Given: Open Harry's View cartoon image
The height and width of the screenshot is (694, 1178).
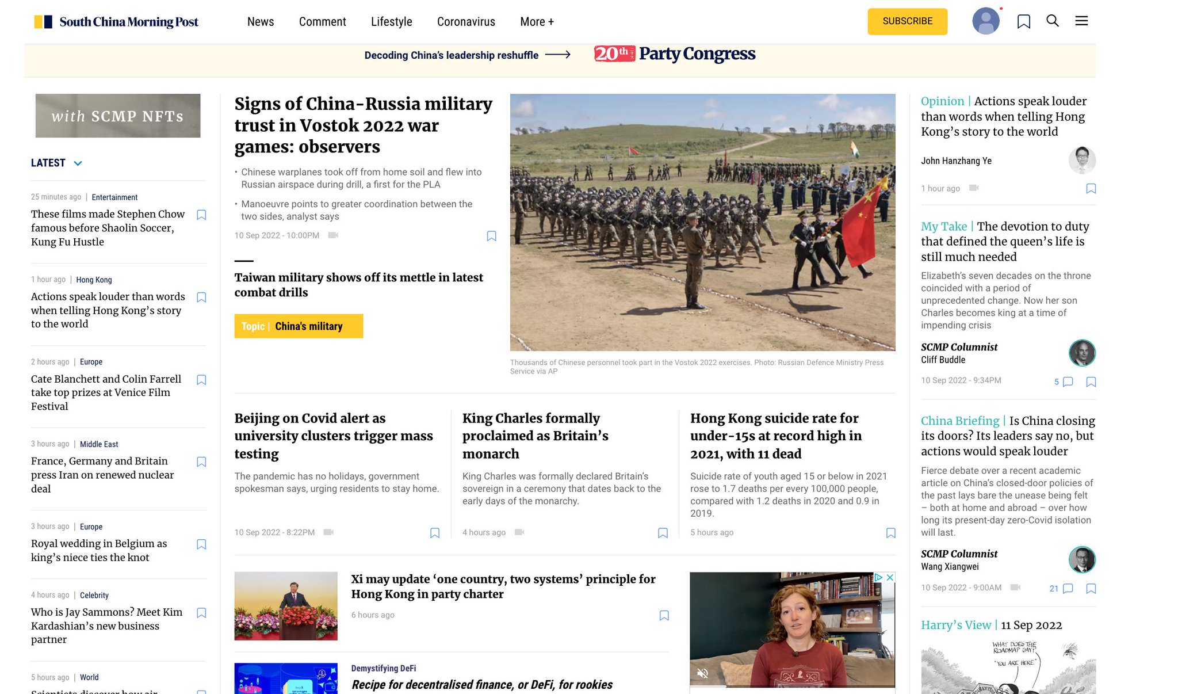Looking at the screenshot, I should coord(1008,666).
